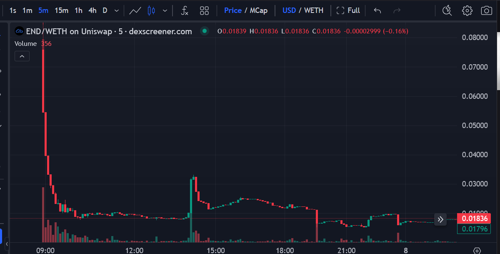Click the Volume indicator label

pos(26,43)
